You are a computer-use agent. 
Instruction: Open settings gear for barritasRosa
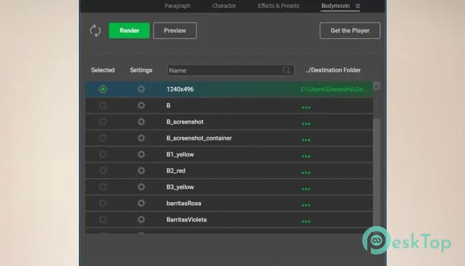click(x=141, y=203)
